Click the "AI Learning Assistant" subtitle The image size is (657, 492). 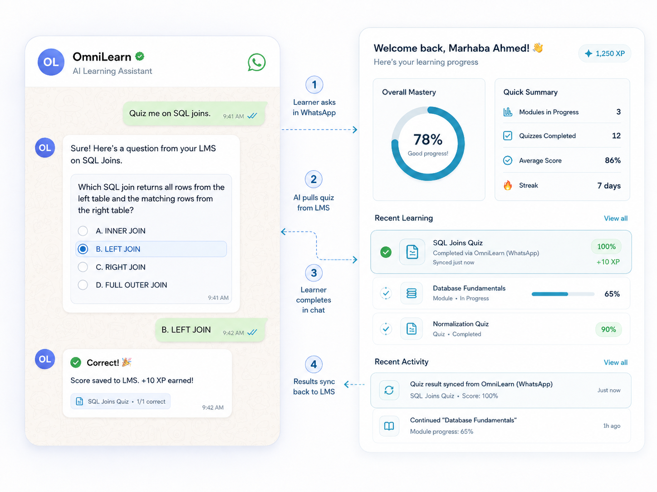[112, 71]
